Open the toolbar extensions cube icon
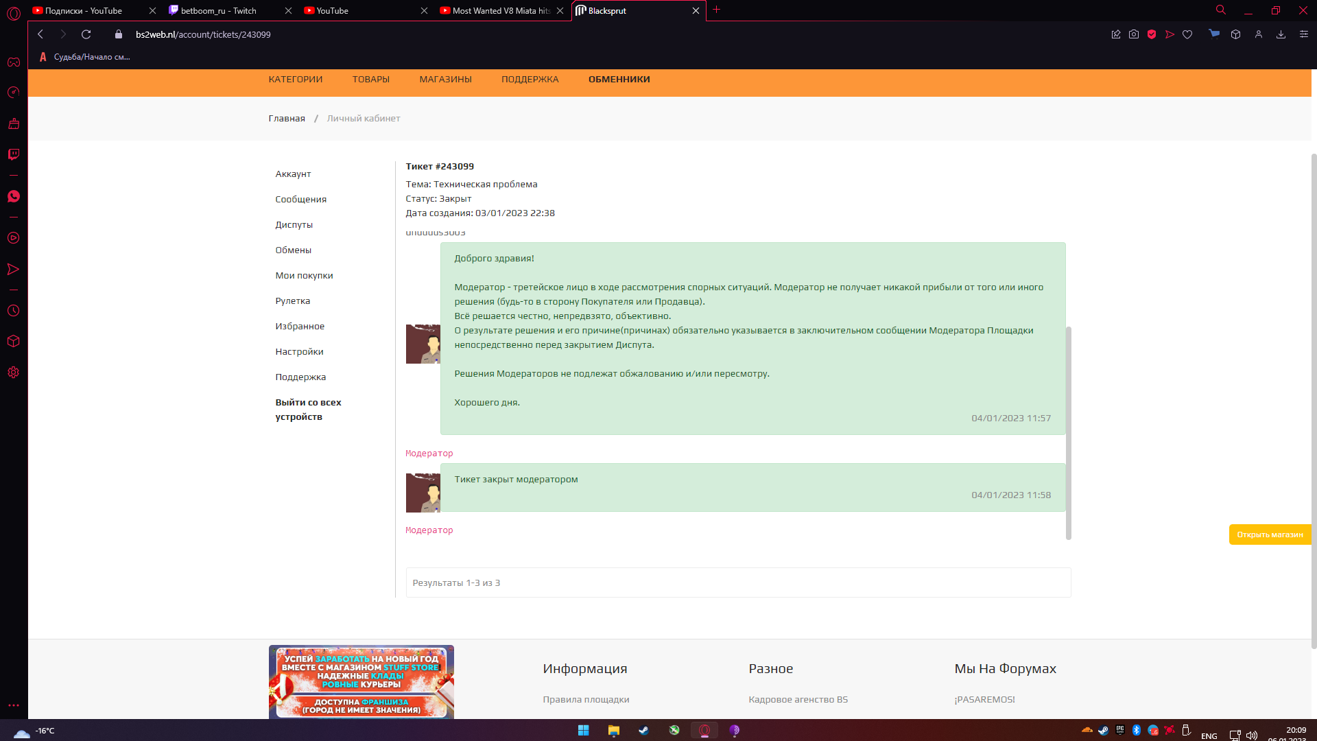 click(x=1235, y=34)
